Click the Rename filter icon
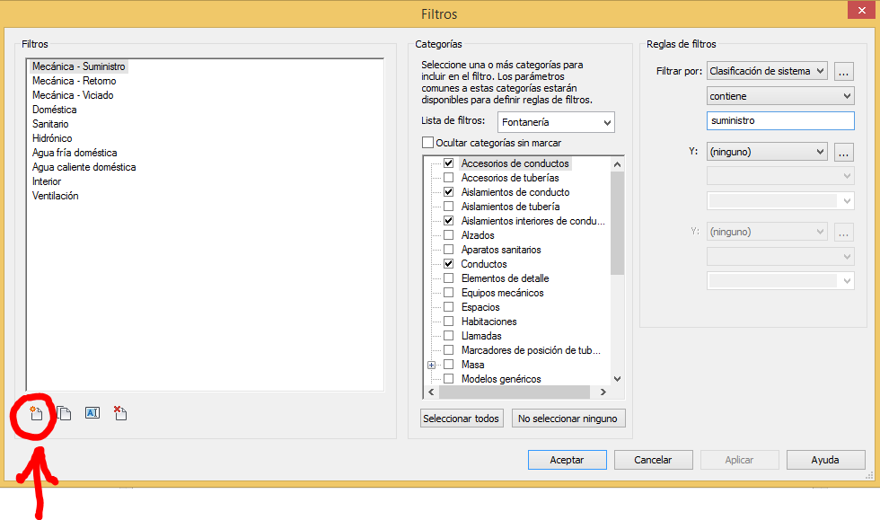 92,413
